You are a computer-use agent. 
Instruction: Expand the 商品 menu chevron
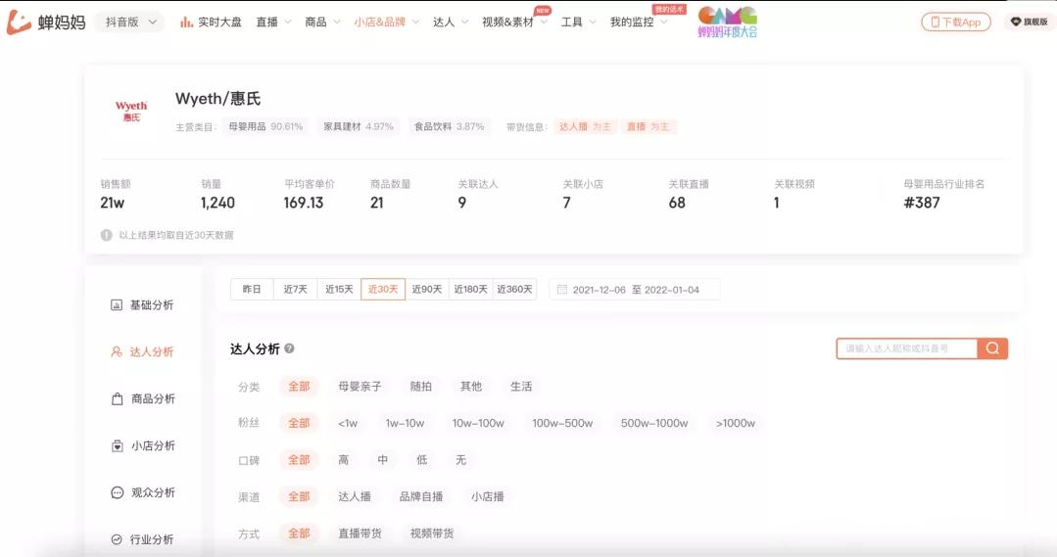click(x=336, y=23)
